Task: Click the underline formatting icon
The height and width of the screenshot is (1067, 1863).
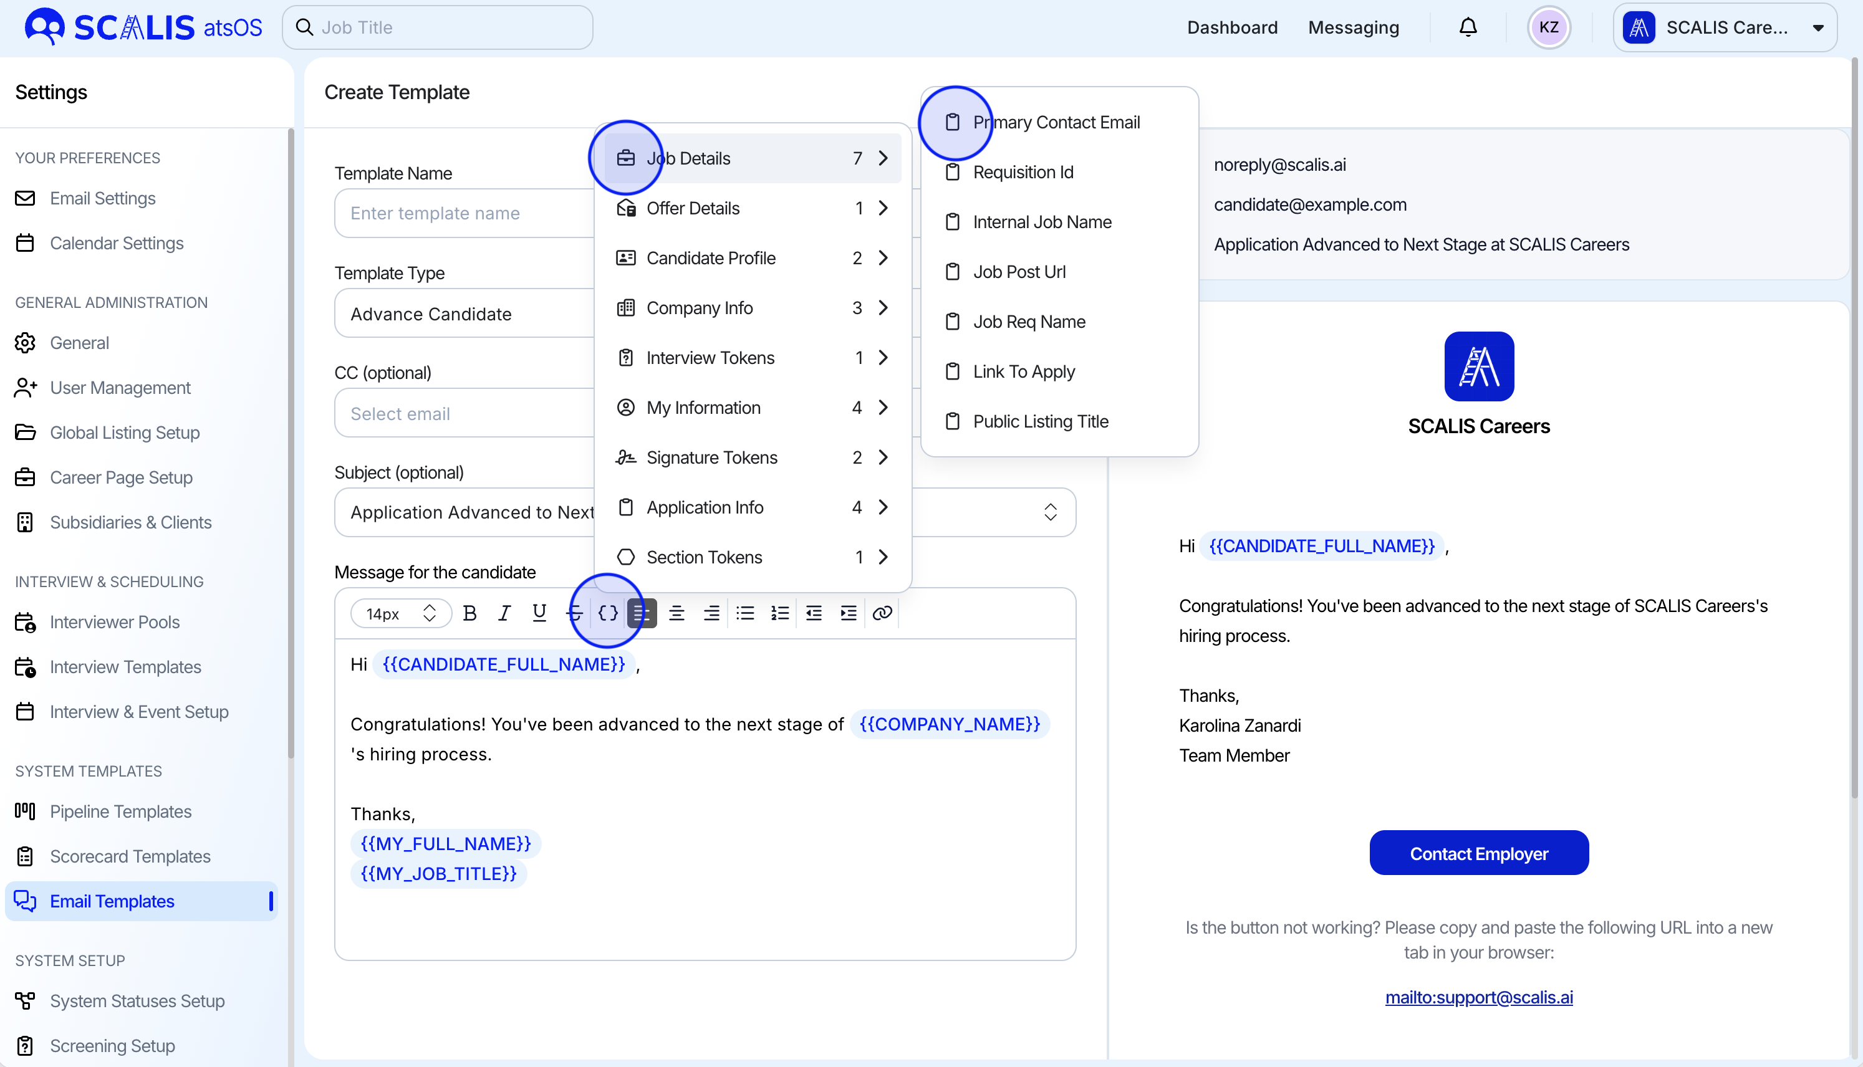Action: click(x=539, y=613)
